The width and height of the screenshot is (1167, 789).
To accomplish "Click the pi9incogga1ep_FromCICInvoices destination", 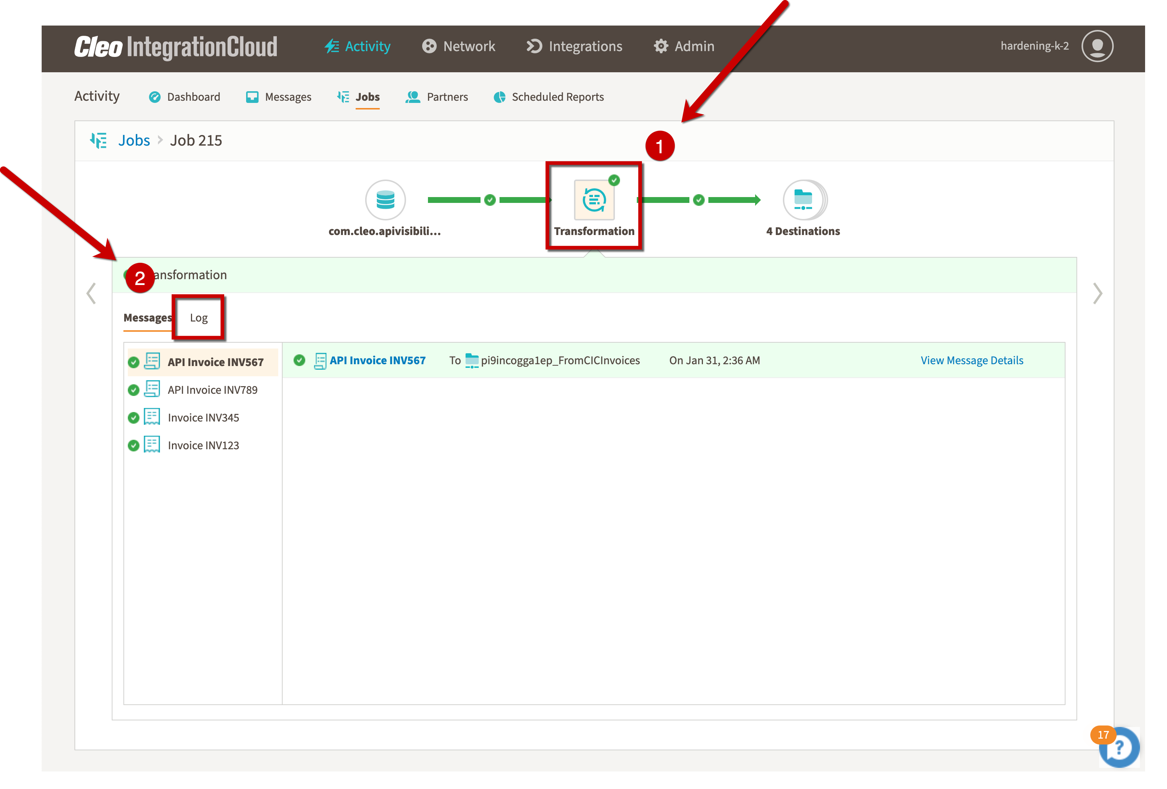I will pyautogui.click(x=560, y=361).
